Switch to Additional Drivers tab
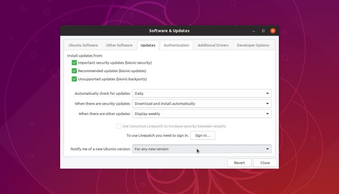 (x=213, y=45)
